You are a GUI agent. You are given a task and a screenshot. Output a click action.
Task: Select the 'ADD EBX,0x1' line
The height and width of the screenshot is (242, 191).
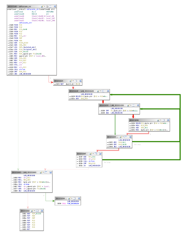[x=139, y=128]
